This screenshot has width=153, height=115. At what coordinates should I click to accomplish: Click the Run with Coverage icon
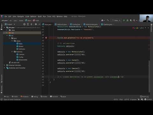coord(131,20)
